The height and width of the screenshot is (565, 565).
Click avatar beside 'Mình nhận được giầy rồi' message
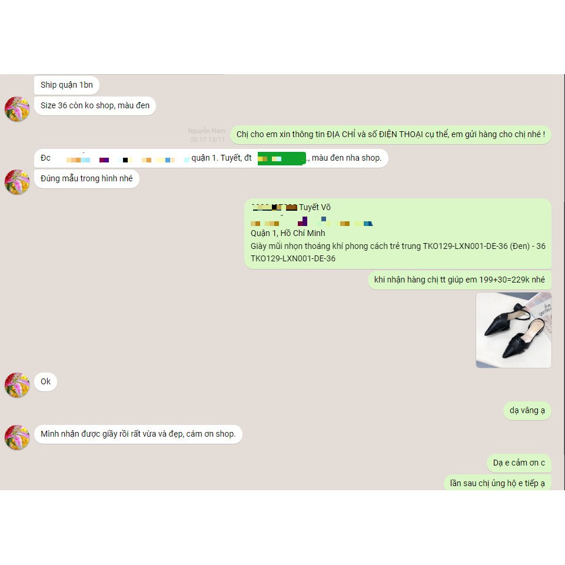click(x=17, y=437)
